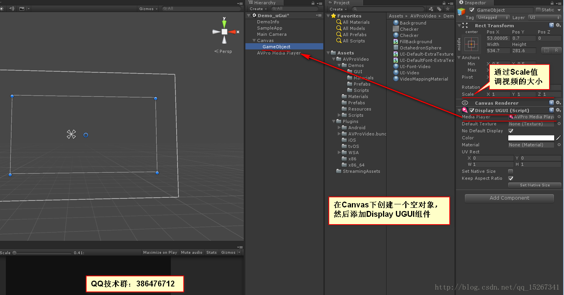This screenshot has width=564, height=295.
Task: Toggle Mute audio in Game view
Action: (x=192, y=253)
